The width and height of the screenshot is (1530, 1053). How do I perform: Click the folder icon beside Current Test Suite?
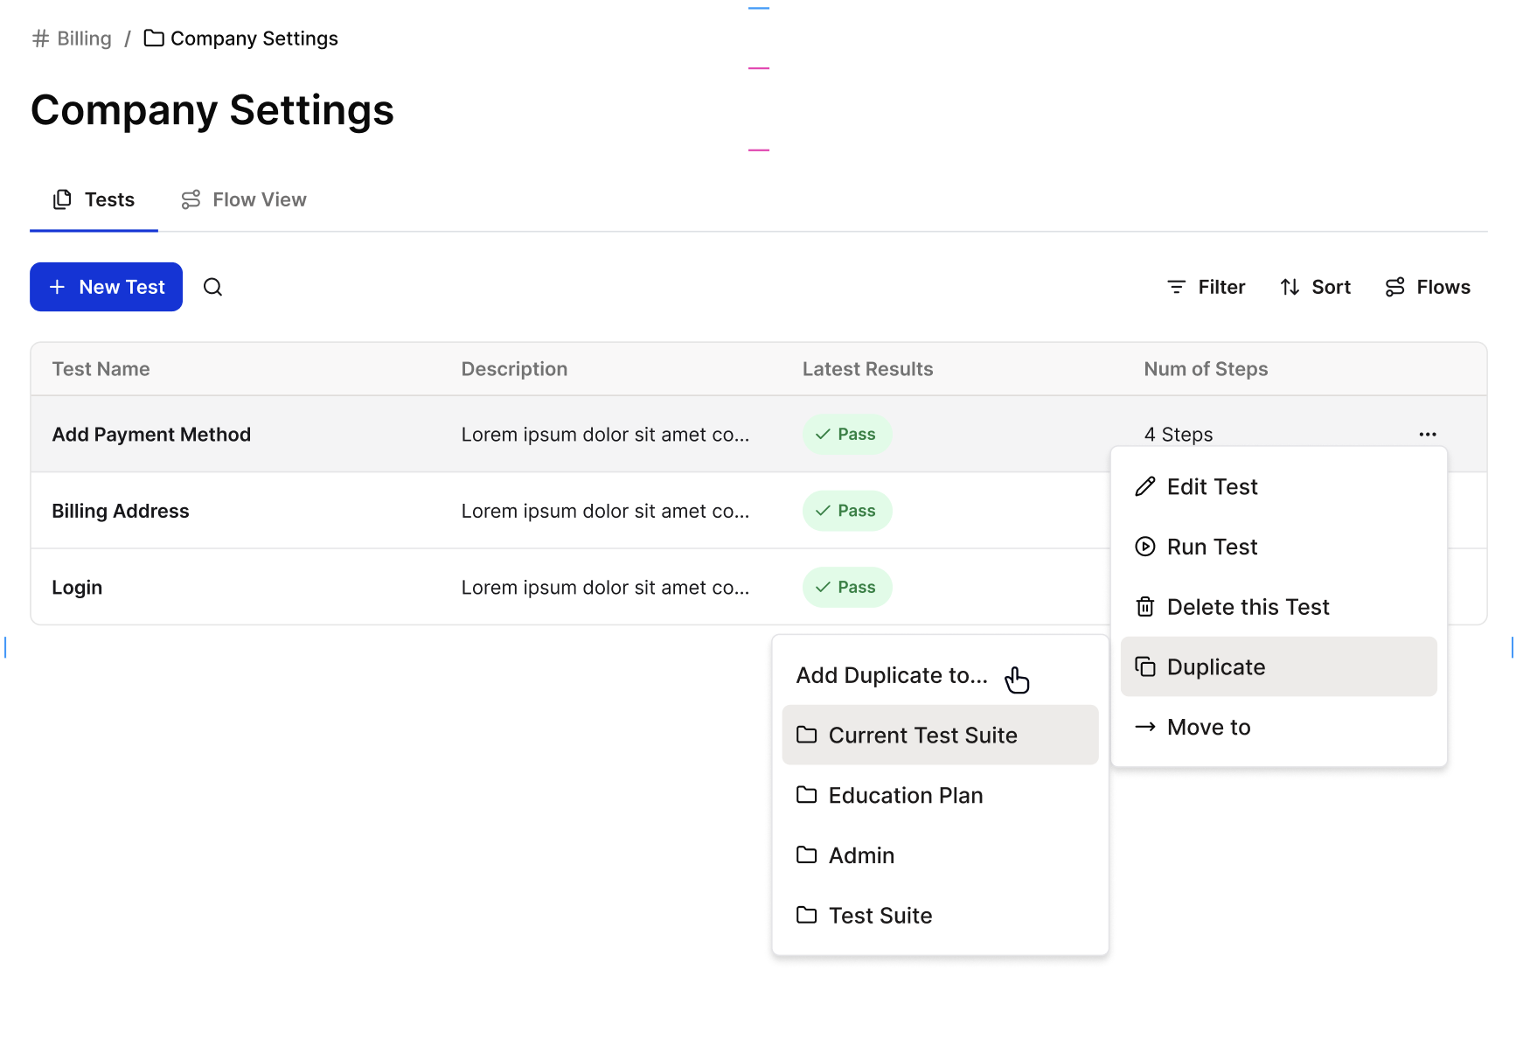(807, 735)
